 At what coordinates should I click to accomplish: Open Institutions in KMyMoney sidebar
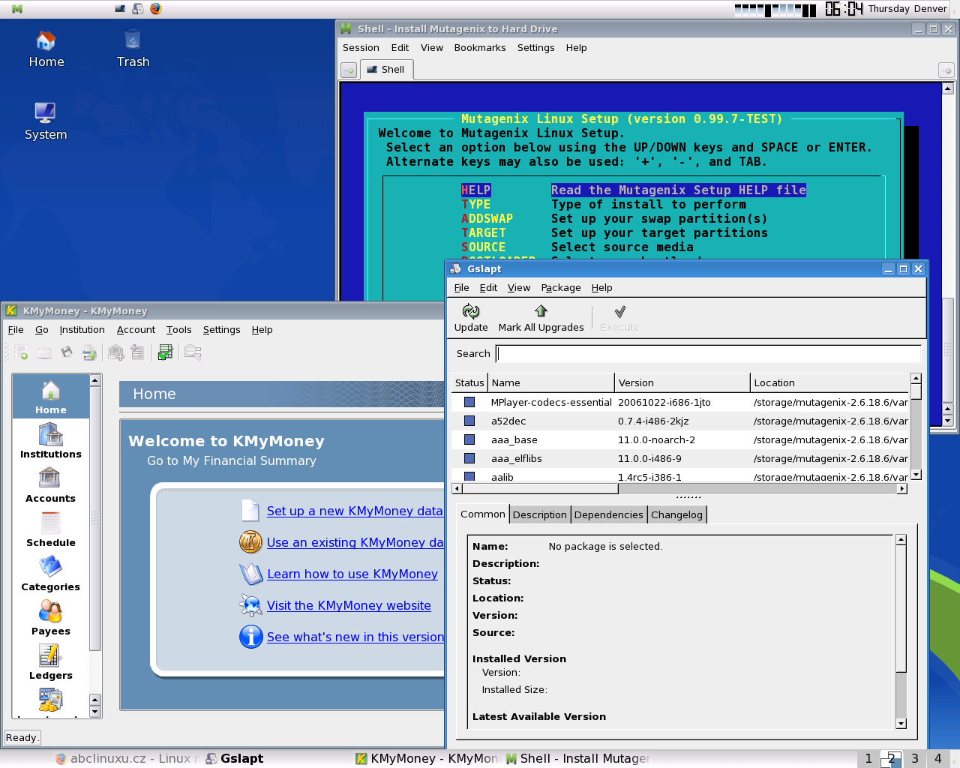pos(50,441)
